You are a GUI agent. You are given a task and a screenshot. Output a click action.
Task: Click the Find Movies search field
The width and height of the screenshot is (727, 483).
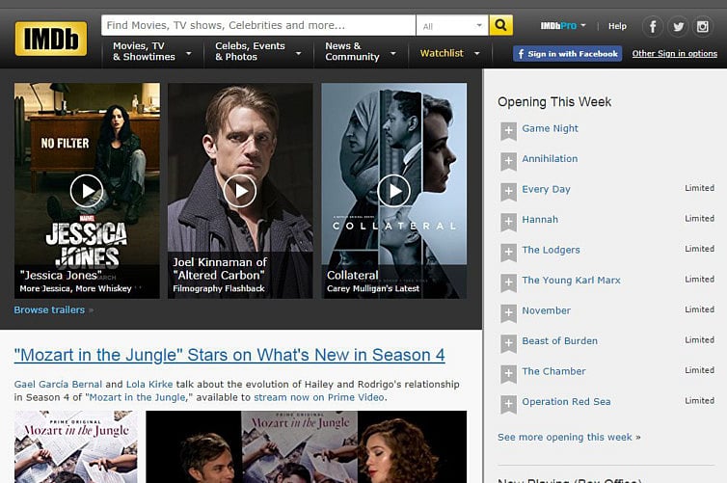pyautogui.click(x=258, y=26)
